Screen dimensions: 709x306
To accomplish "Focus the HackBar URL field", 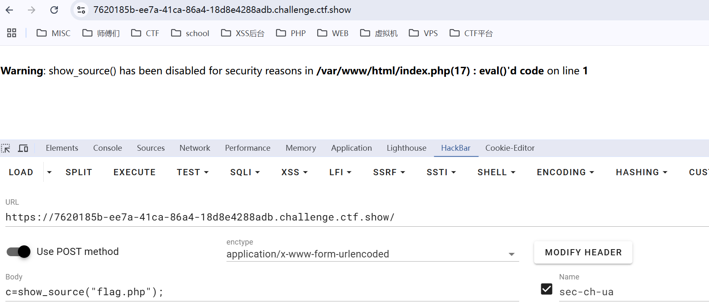I will pos(354,217).
